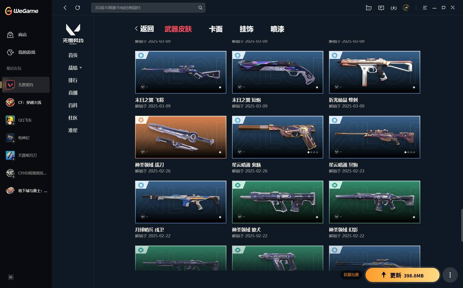Viewport: 463px width, 288px height.
Task: Click the back navigation arrow in top bar
Action: click(x=65, y=8)
